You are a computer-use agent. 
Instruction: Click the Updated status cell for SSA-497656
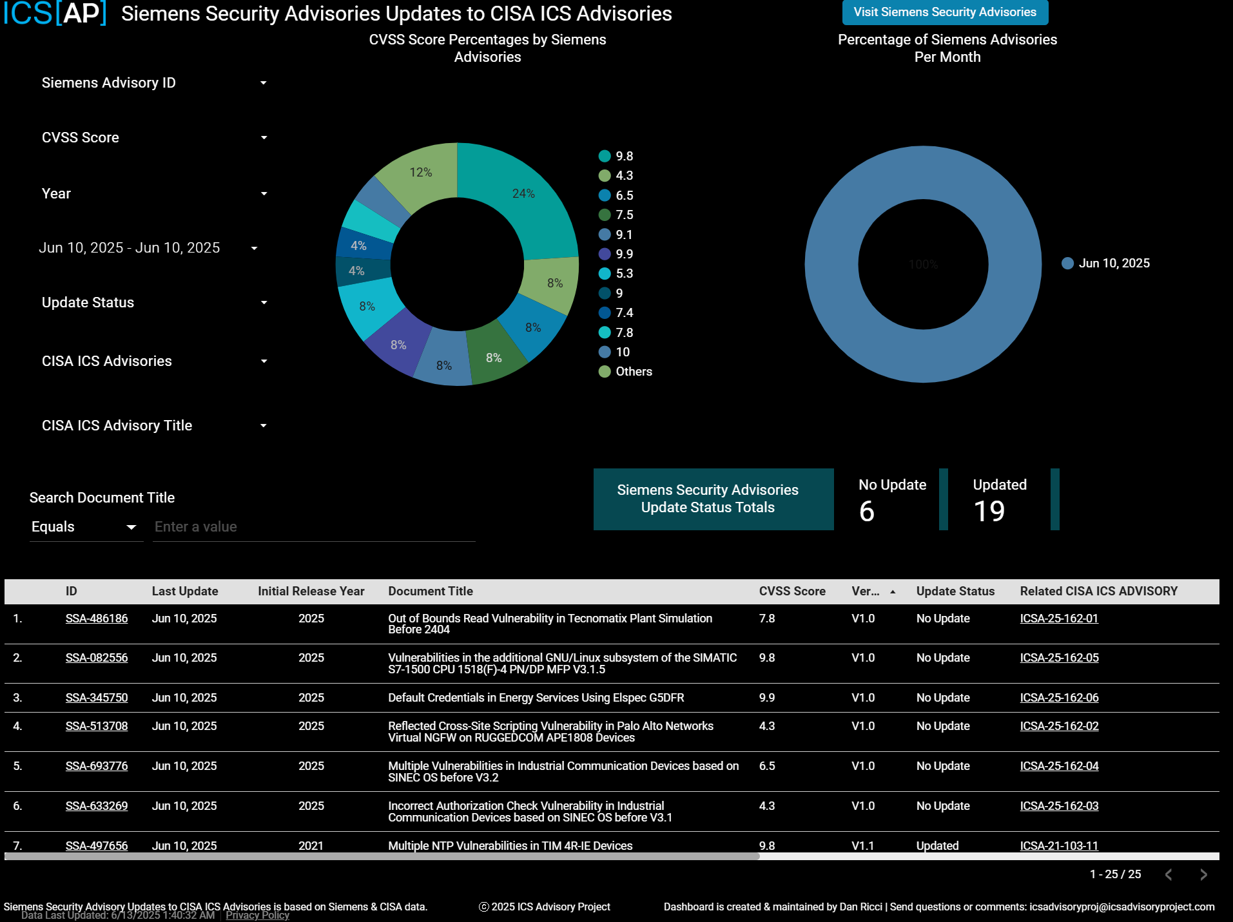937,846
